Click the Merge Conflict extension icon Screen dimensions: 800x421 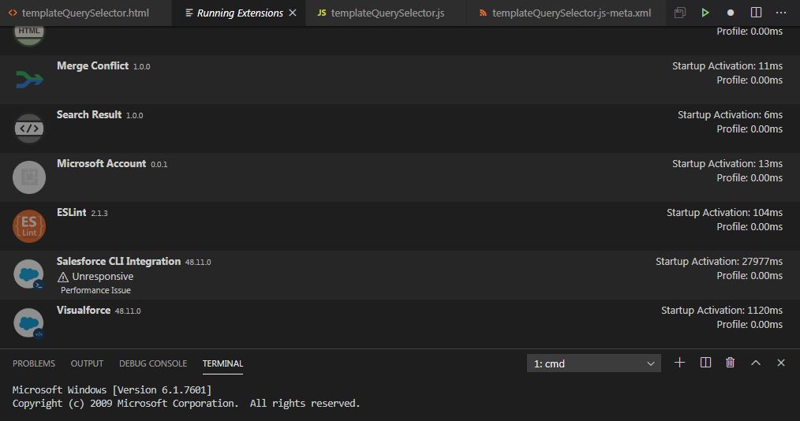(29, 80)
